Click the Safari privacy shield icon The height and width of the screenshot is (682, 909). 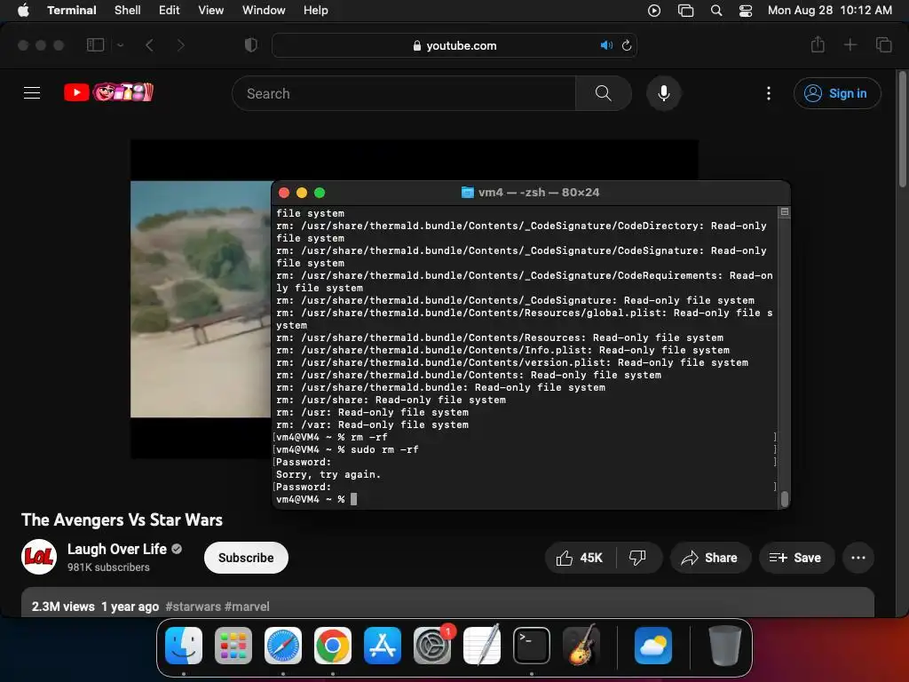tap(251, 44)
